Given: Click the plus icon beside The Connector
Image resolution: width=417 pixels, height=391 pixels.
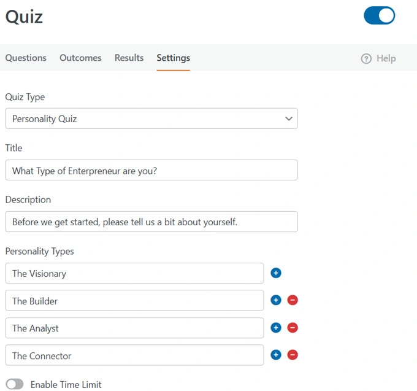Looking at the screenshot, I should pos(276,355).
